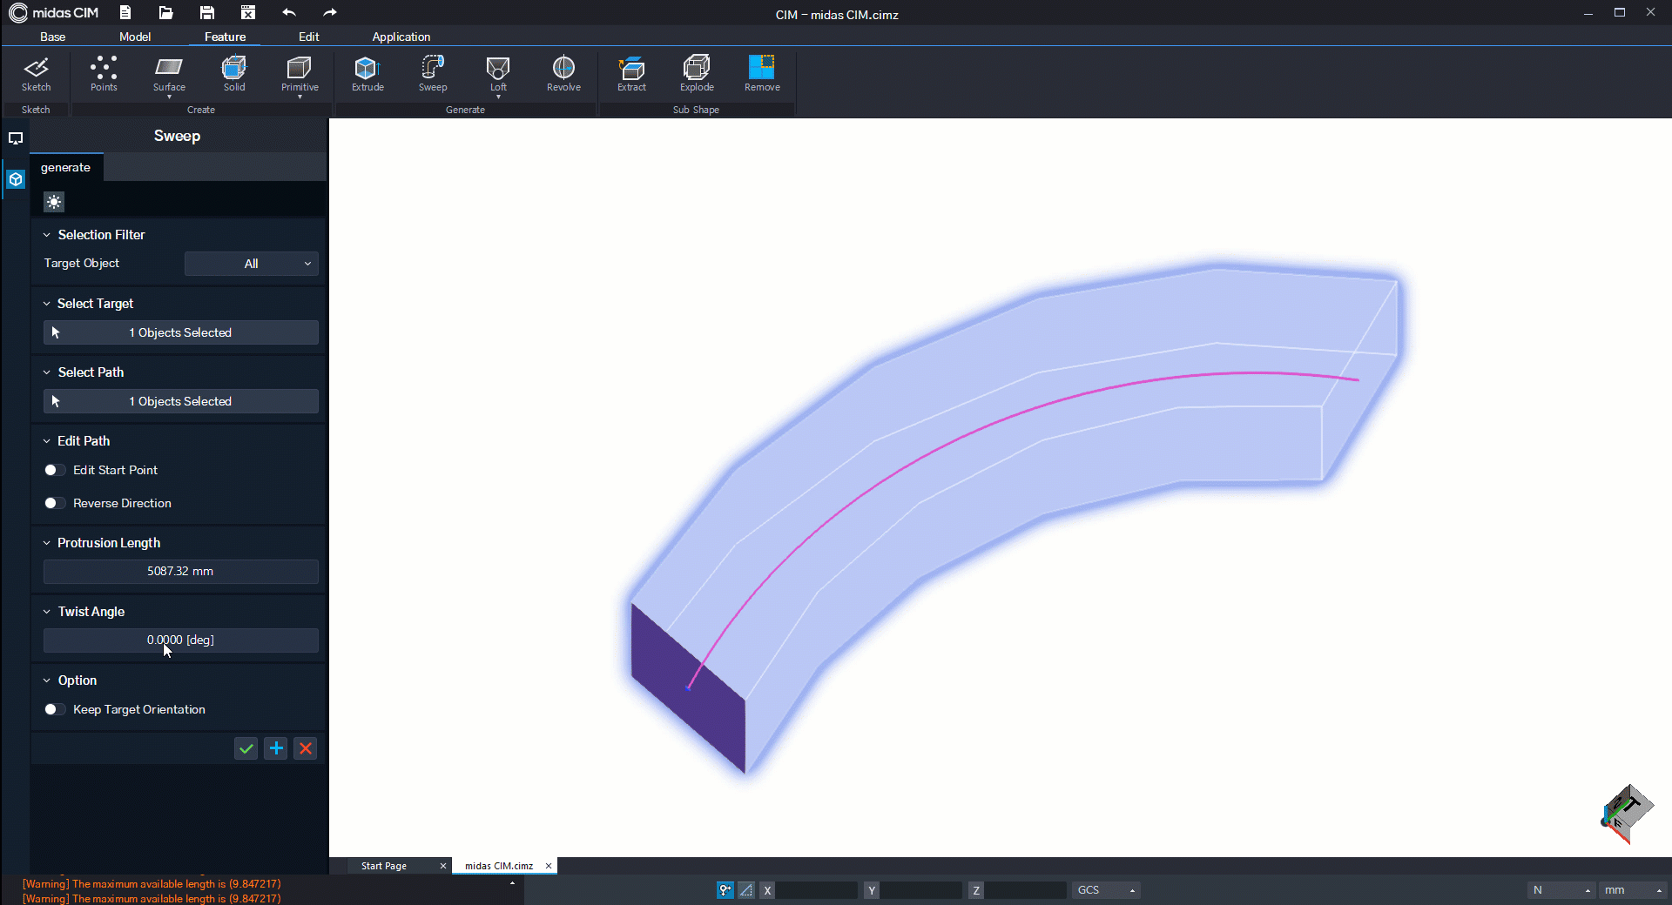Open the cube works-tree sidebar icon

point(16,179)
